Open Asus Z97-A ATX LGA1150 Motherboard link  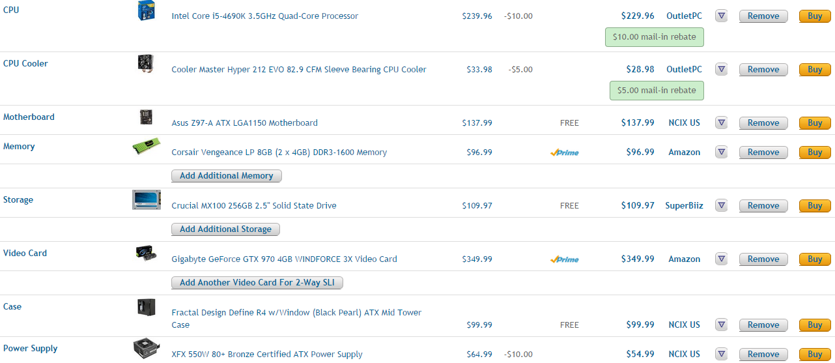pos(245,123)
